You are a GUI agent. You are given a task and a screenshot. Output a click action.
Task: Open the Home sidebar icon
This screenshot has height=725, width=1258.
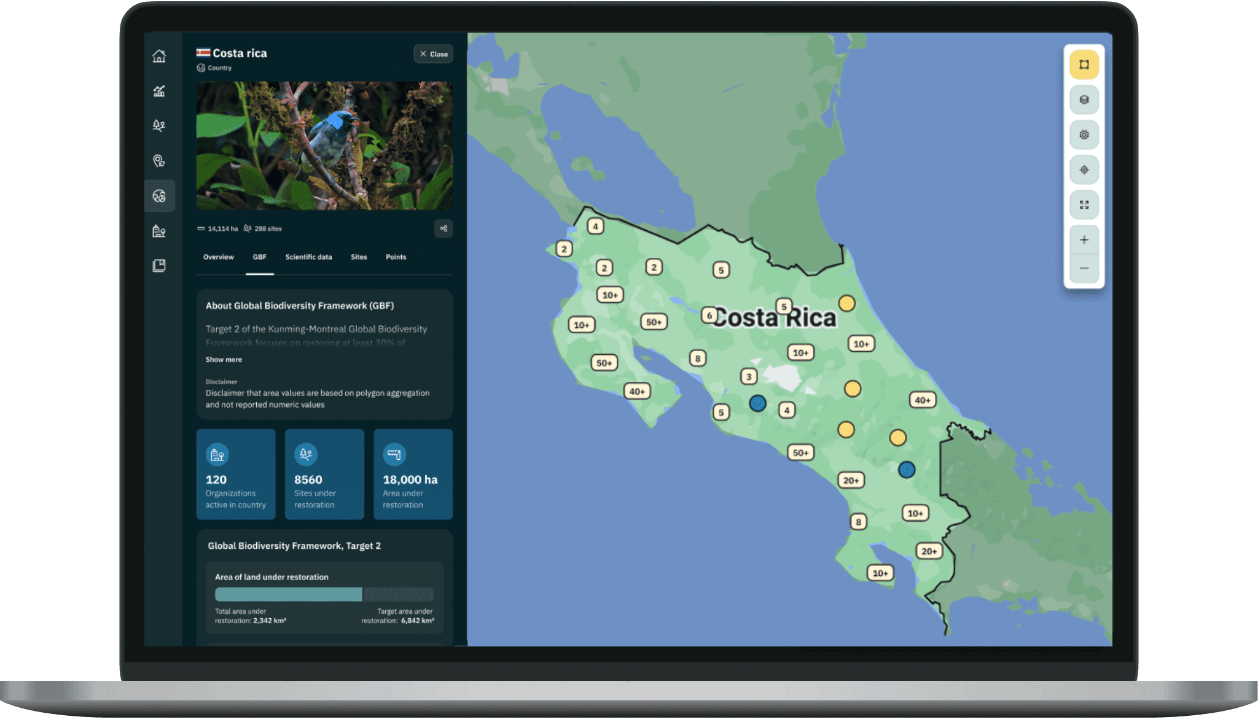click(159, 56)
